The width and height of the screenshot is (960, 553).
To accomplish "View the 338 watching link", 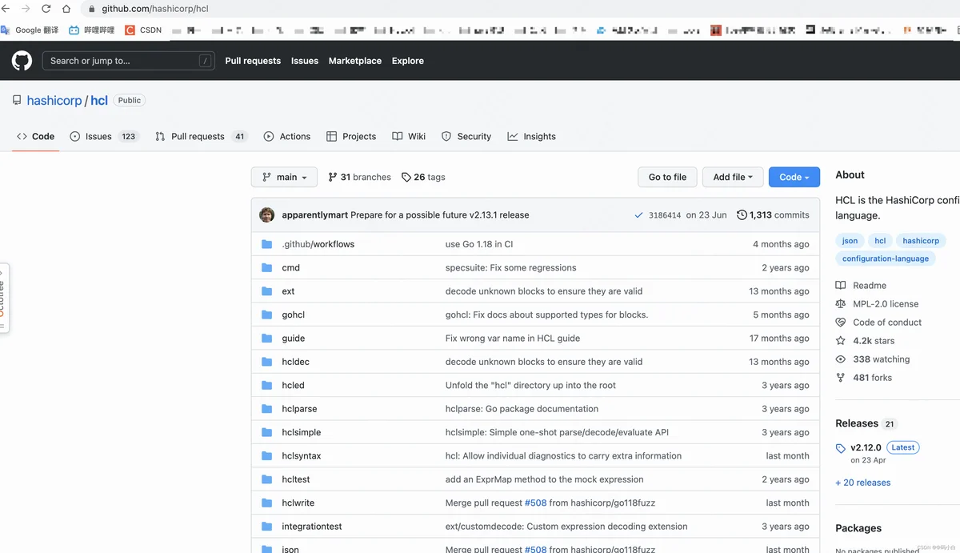I will [873, 359].
